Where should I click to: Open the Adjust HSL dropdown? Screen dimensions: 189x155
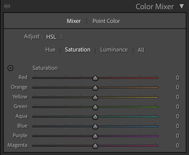pyautogui.click(x=54, y=37)
